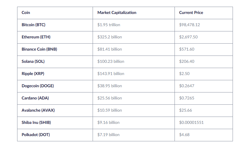This screenshot has width=248, height=148.
Task: Click the Coin column header
Action: pyautogui.click(x=26, y=13)
